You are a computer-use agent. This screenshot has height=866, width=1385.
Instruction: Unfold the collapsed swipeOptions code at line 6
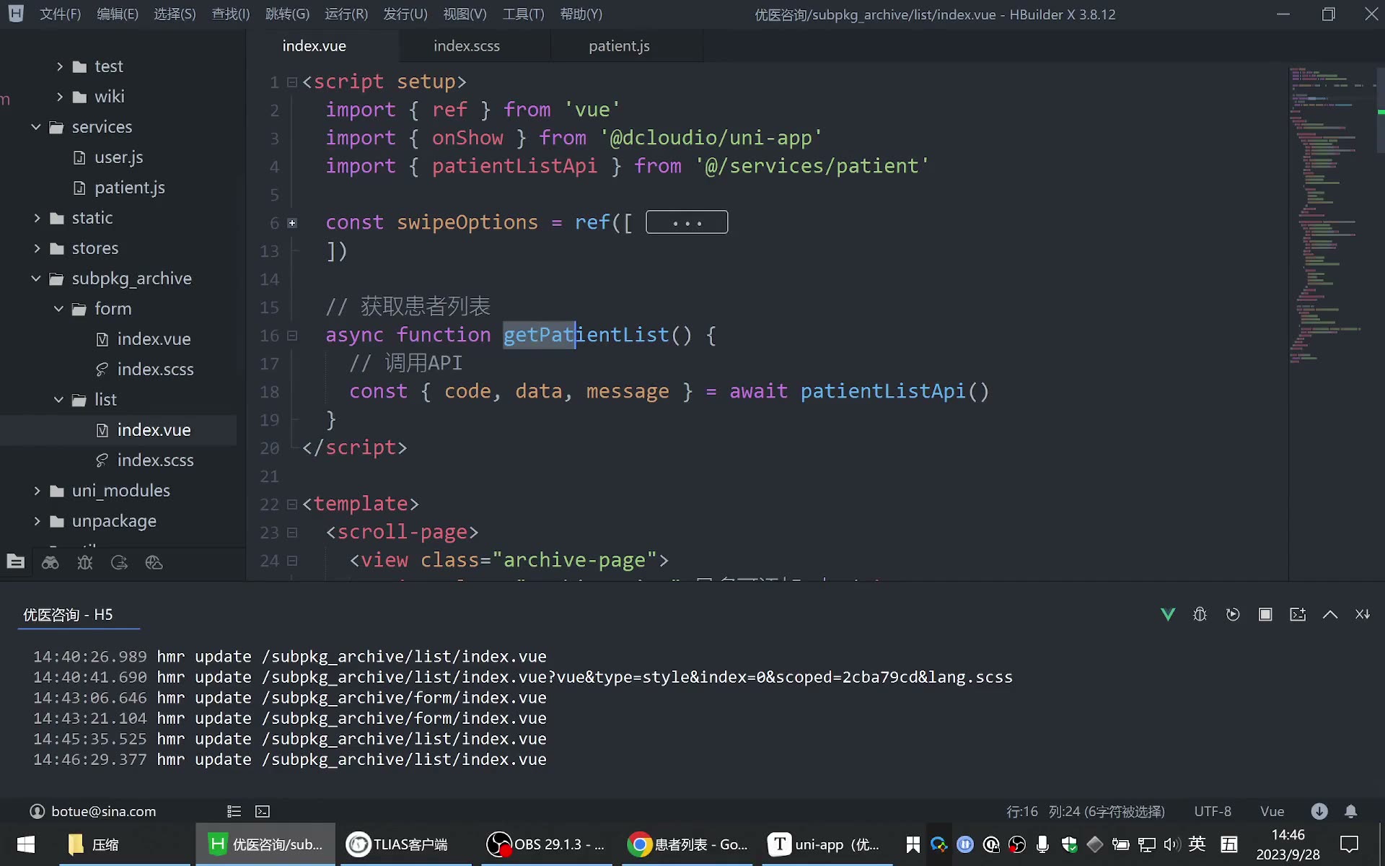click(292, 223)
